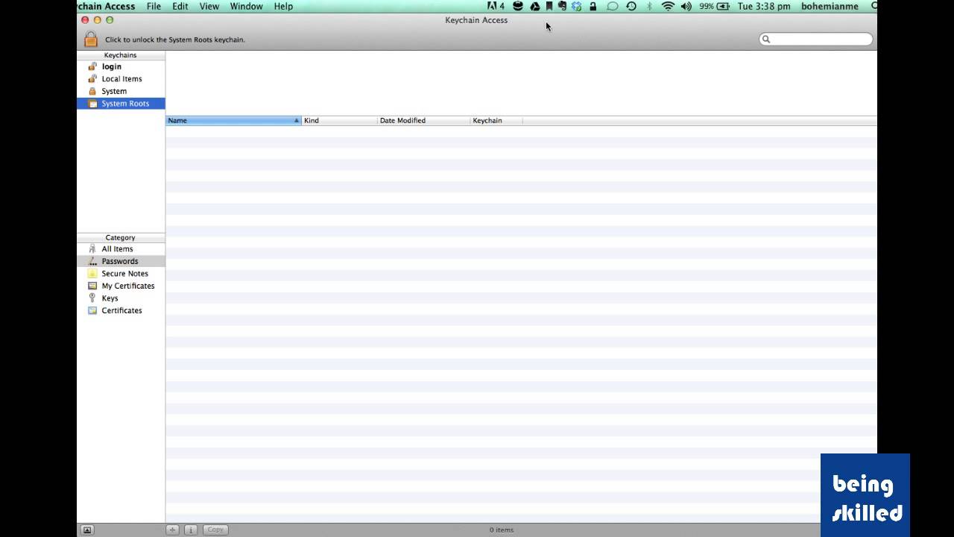Select the Certificates category

click(121, 310)
